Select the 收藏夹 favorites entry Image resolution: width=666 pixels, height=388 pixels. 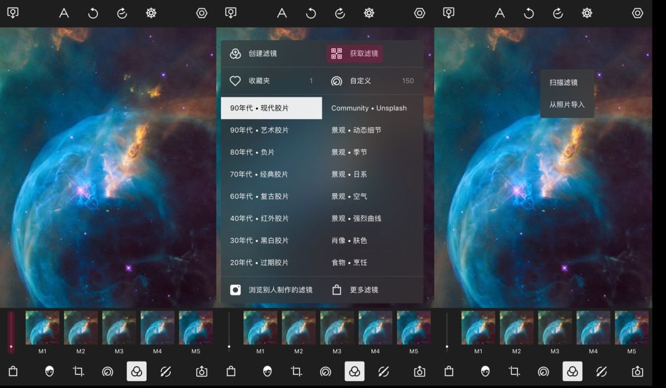coord(259,81)
